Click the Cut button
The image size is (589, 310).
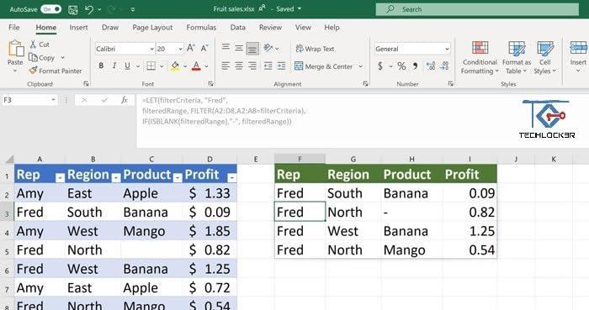click(x=40, y=45)
